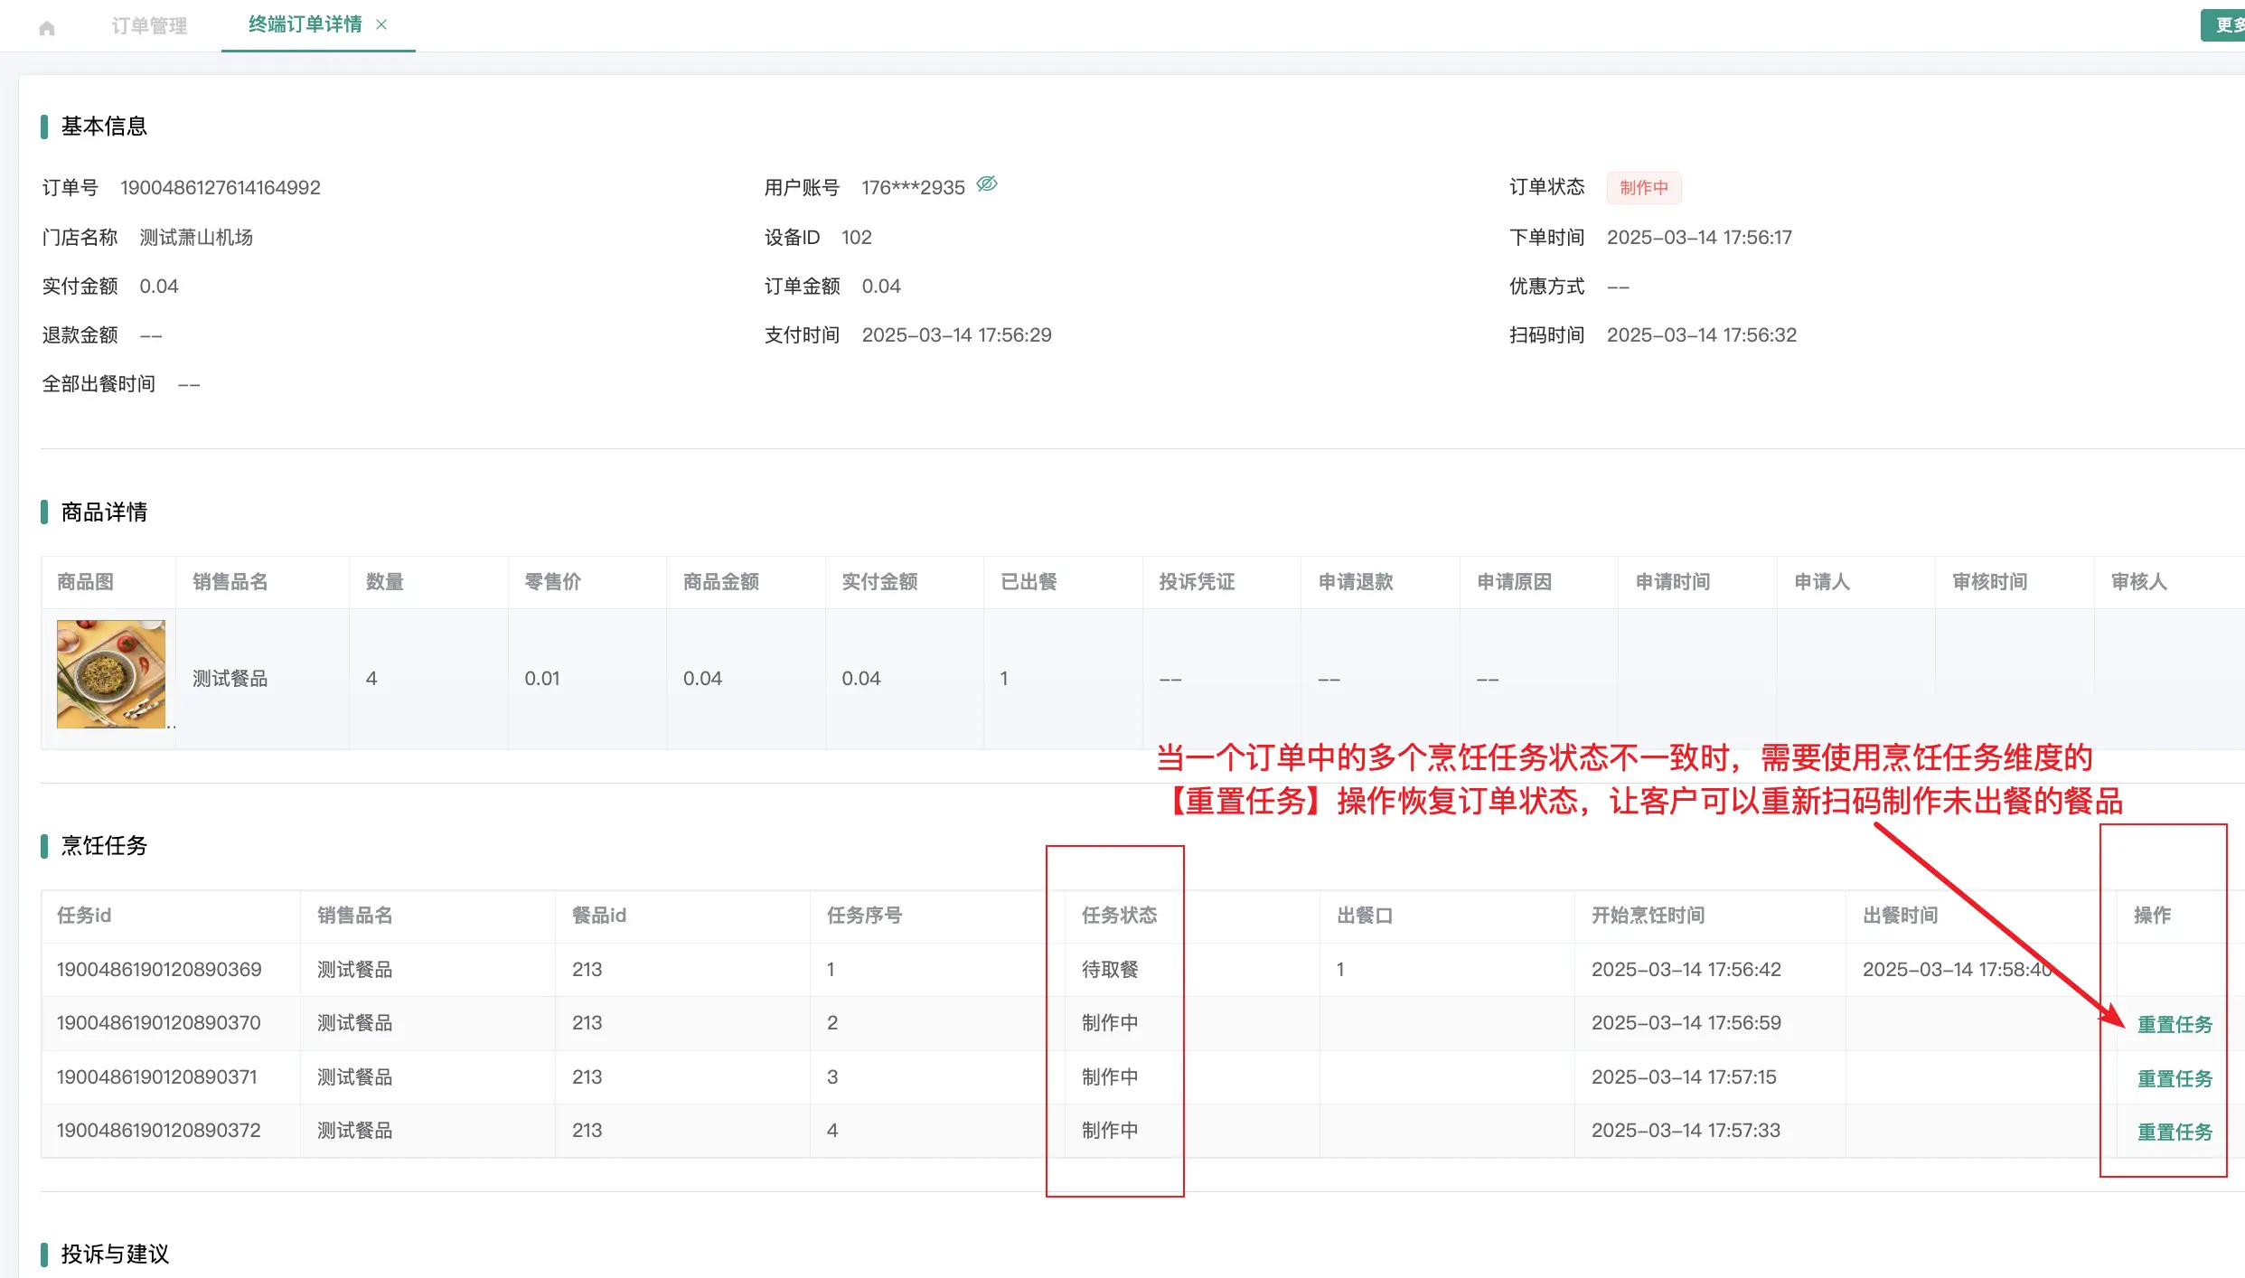This screenshot has width=2245, height=1278.
Task: Click the 操作 column header
Action: click(2152, 916)
